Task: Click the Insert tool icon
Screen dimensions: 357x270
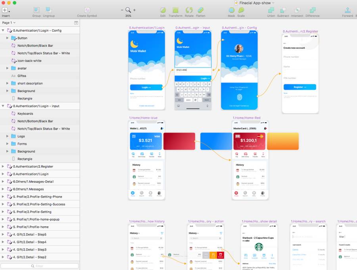Action: [5, 10]
